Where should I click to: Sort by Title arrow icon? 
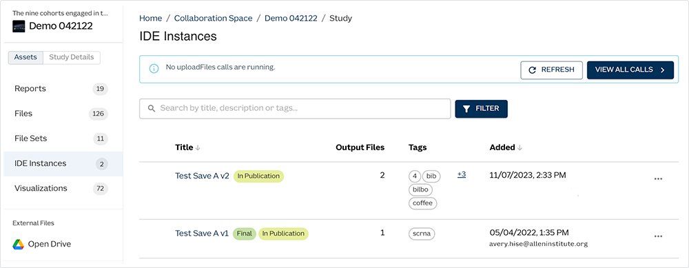(x=198, y=148)
